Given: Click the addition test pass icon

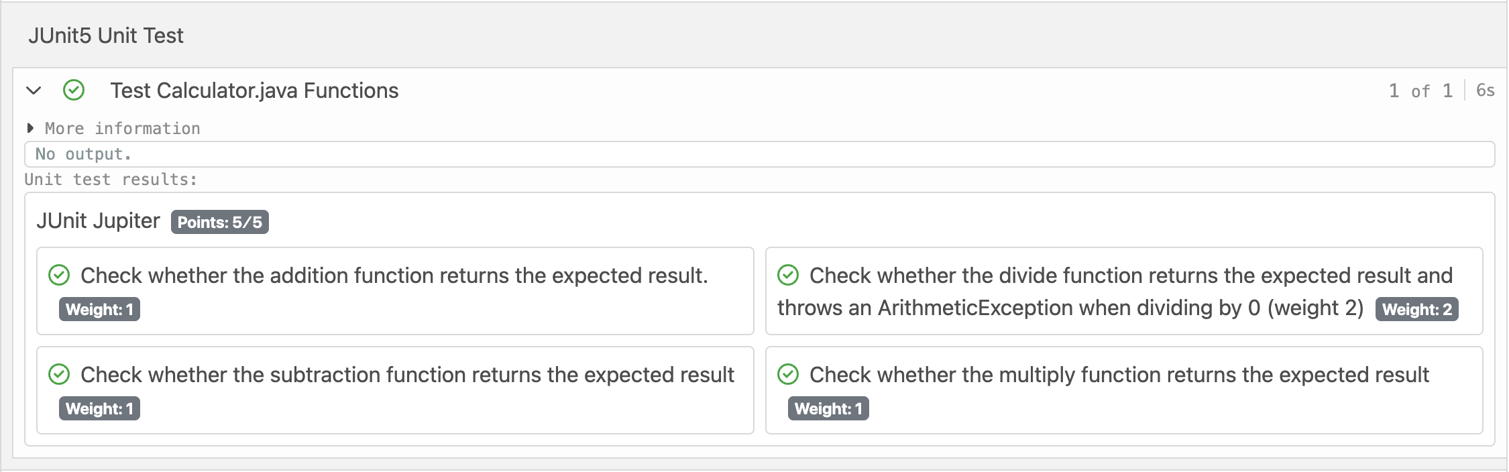Looking at the screenshot, I should pos(59,276).
